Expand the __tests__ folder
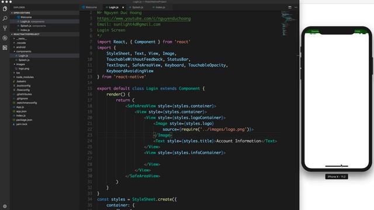 22,38
